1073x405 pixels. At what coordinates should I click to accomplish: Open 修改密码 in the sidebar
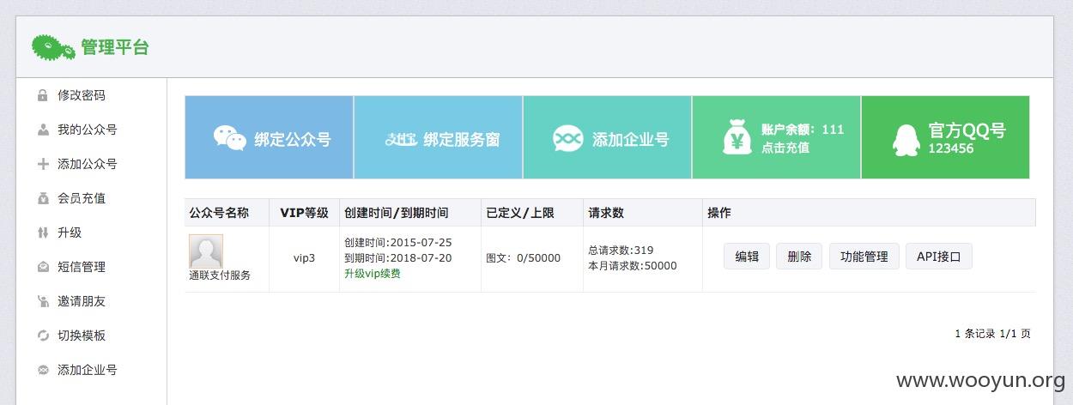point(82,95)
